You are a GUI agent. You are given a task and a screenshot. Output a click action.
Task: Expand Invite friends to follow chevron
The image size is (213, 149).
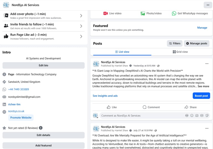point(81,26)
